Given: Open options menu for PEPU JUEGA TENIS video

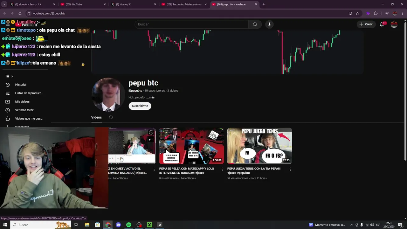Looking at the screenshot, I should pyautogui.click(x=290, y=169).
